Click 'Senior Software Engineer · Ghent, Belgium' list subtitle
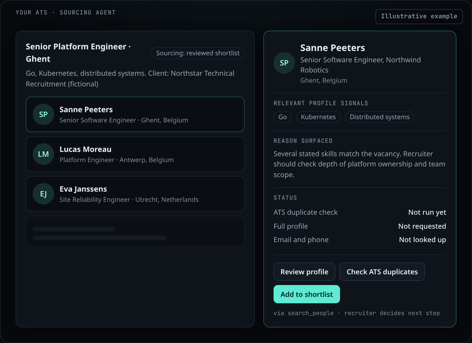Image resolution: width=472 pixels, height=343 pixels. (x=124, y=120)
